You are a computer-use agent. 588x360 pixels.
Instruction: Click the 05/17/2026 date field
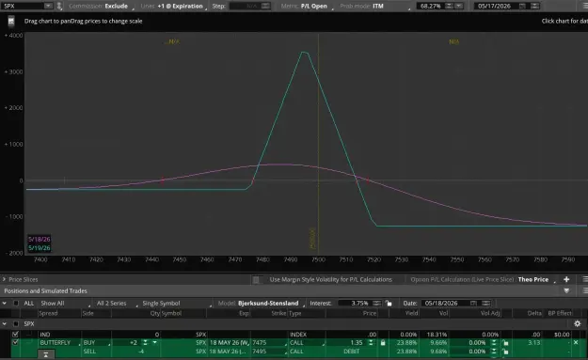tap(495, 6)
